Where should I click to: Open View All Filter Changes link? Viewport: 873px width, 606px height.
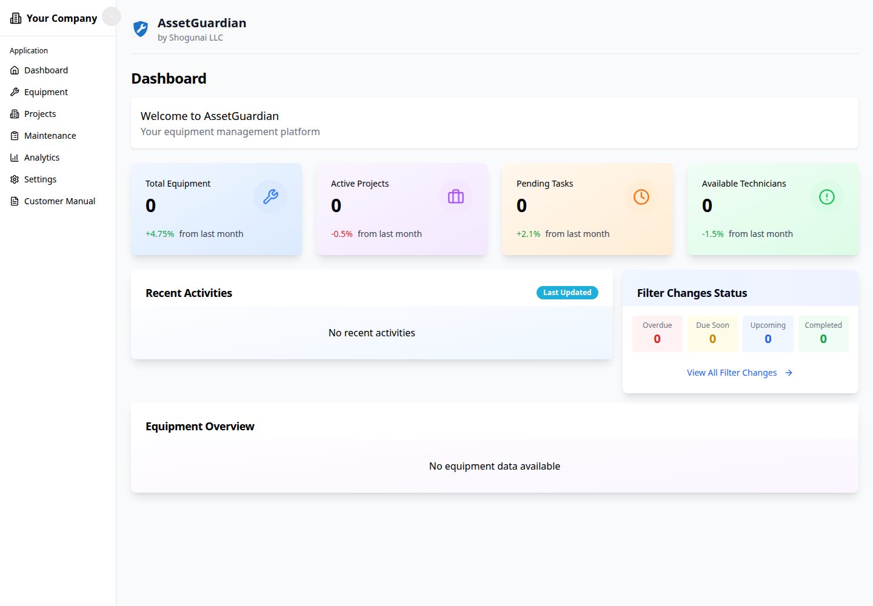click(740, 373)
